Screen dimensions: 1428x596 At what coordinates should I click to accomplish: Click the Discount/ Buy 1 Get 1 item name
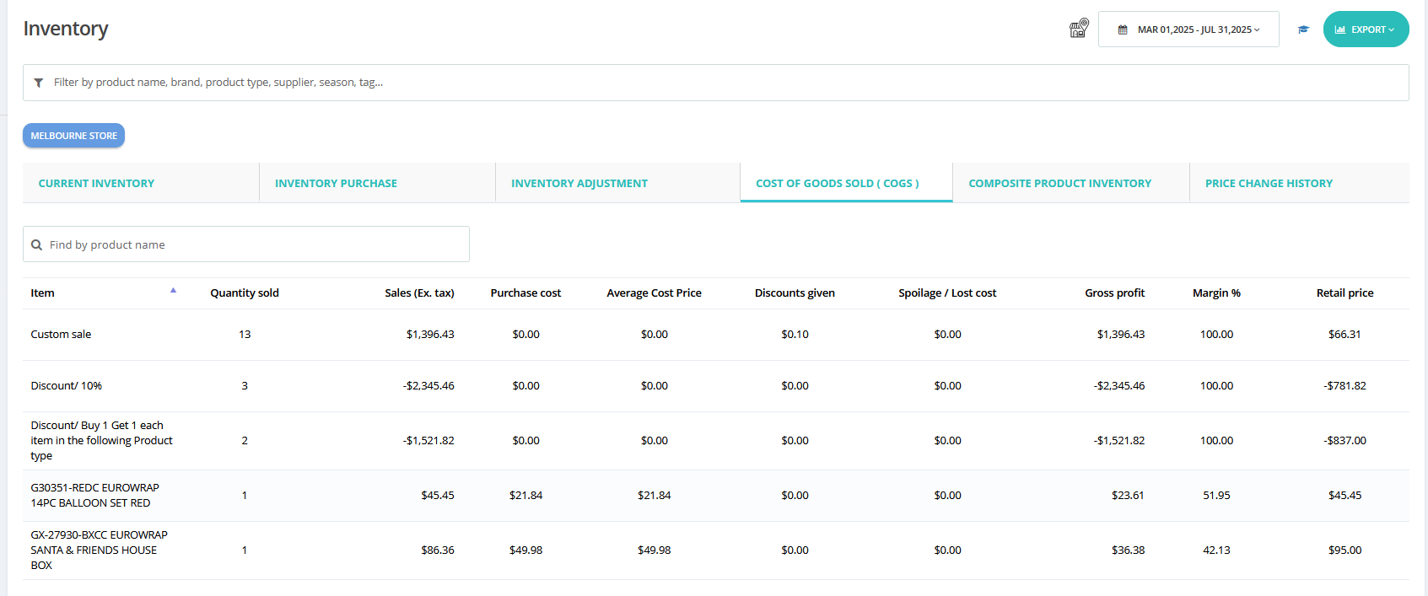pyautogui.click(x=101, y=441)
